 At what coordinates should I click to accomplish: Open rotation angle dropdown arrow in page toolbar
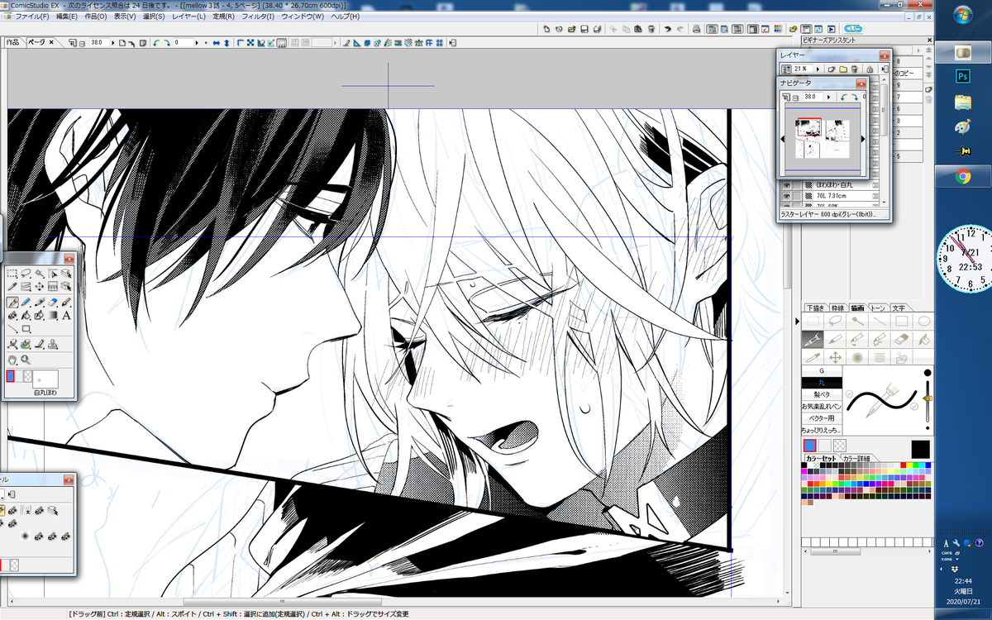click(197, 42)
